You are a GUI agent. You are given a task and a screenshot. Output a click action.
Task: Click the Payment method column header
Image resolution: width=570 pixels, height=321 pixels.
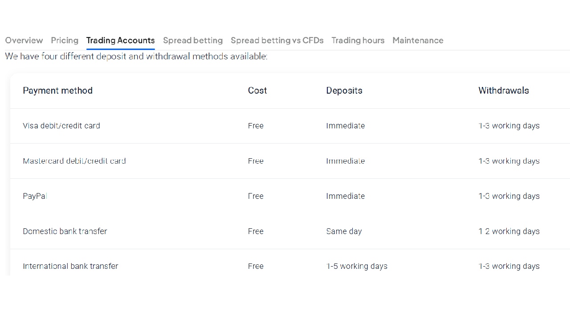tap(57, 91)
